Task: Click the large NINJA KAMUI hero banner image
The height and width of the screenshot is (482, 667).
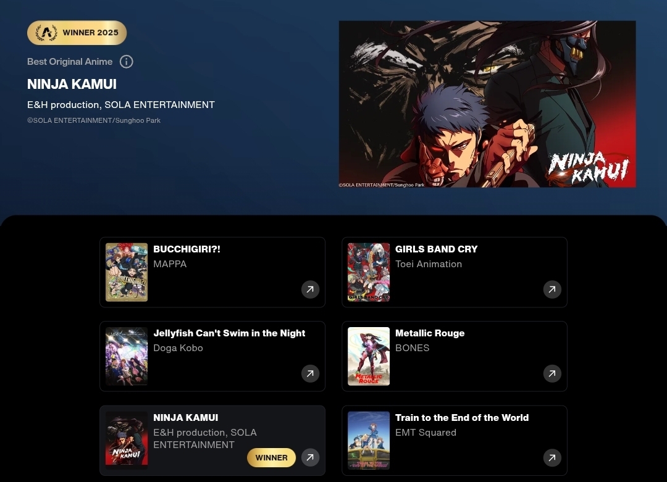Action: coord(487,104)
